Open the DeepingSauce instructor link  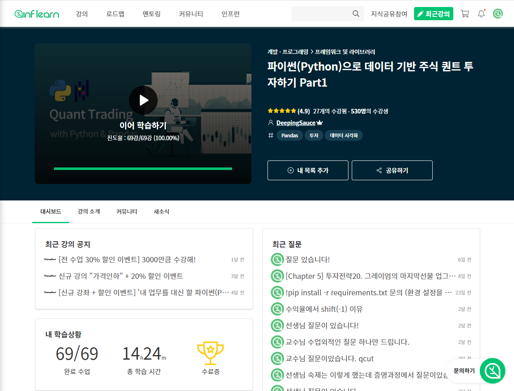pyautogui.click(x=296, y=123)
